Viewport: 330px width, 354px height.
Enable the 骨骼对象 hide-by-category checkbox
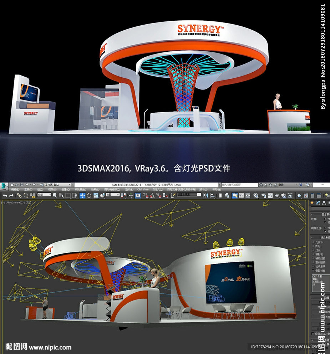coord(313,271)
